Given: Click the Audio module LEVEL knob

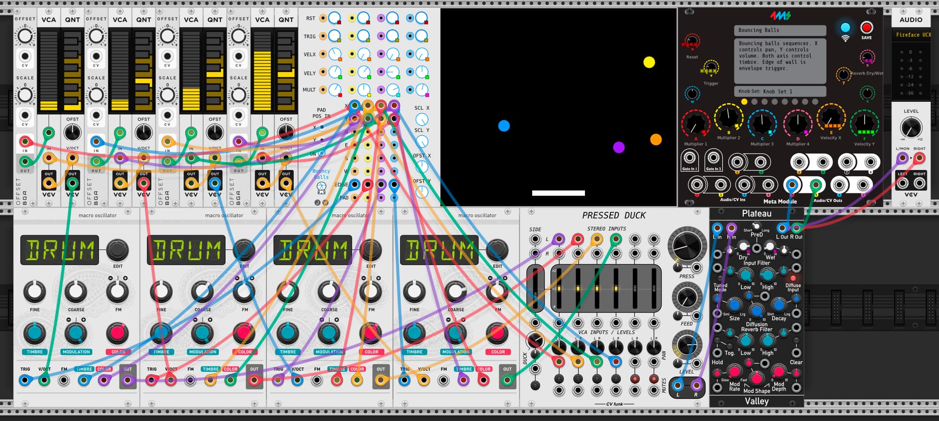Looking at the screenshot, I should pyautogui.click(x=911, y=128).
